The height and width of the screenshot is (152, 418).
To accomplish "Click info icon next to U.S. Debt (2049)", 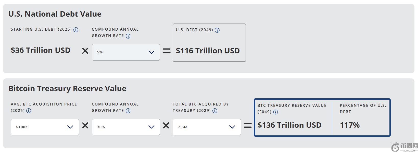I will coord(217,30).
